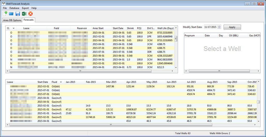Viewport: 266px width, 137px height.
Task: Click the Modify Start Date field
Action: 211,27
